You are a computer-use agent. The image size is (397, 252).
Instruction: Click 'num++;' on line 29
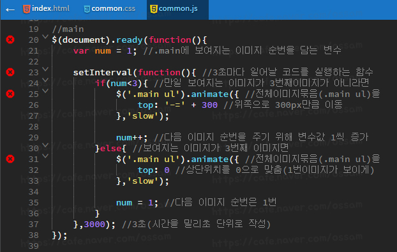tap(132, 138)
